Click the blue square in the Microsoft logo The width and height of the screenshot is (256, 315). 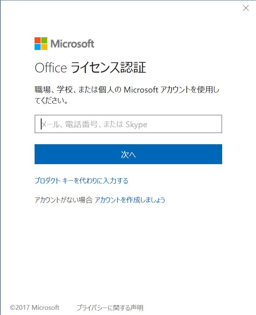[x=37, y=46]
